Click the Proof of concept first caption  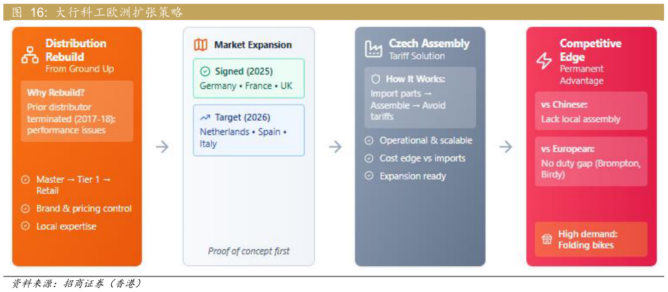(249, 251)
